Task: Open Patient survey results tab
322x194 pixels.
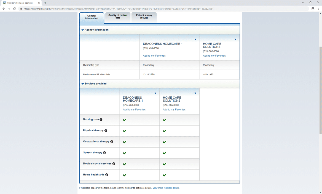Action: pyautogui.click(x=144, y=17)
